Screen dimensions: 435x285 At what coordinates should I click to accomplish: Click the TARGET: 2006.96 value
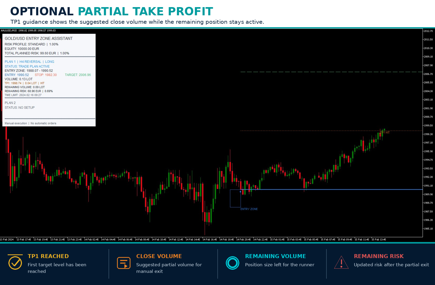pyautogui.click(x=78, y=75)
